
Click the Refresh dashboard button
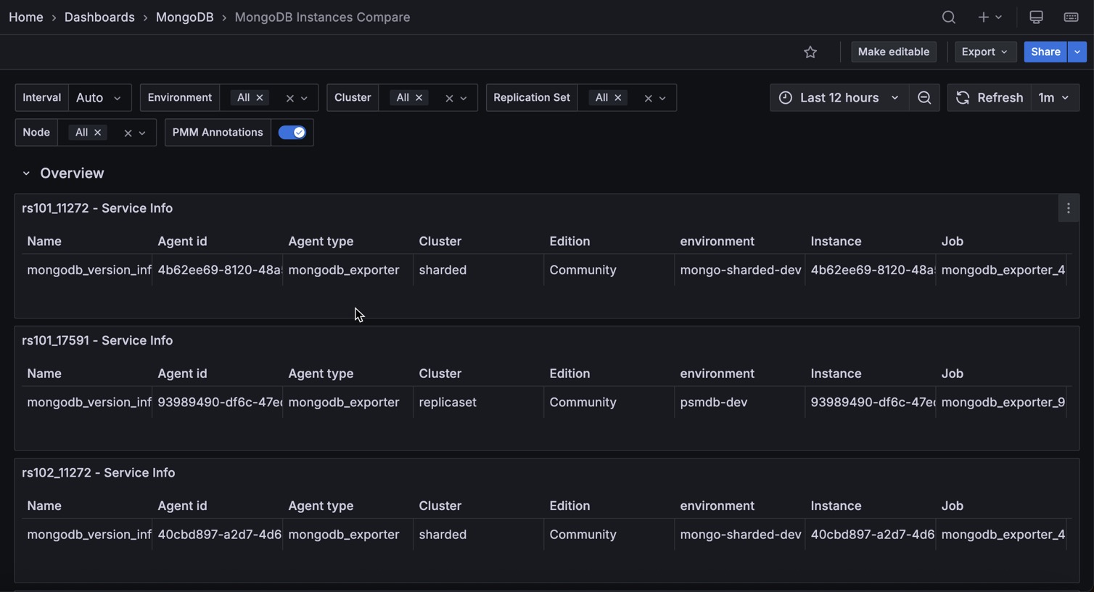point(990,98)
